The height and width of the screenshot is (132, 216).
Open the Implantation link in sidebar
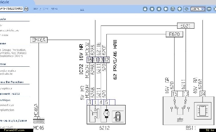(7, 110)
